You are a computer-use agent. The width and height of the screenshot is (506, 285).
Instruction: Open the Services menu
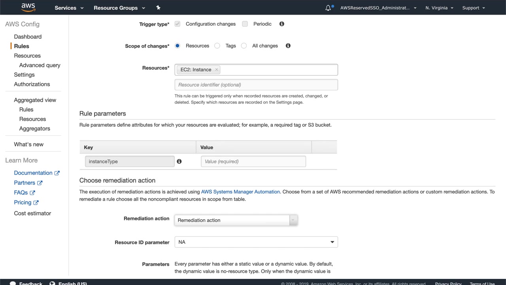(69, 8)
